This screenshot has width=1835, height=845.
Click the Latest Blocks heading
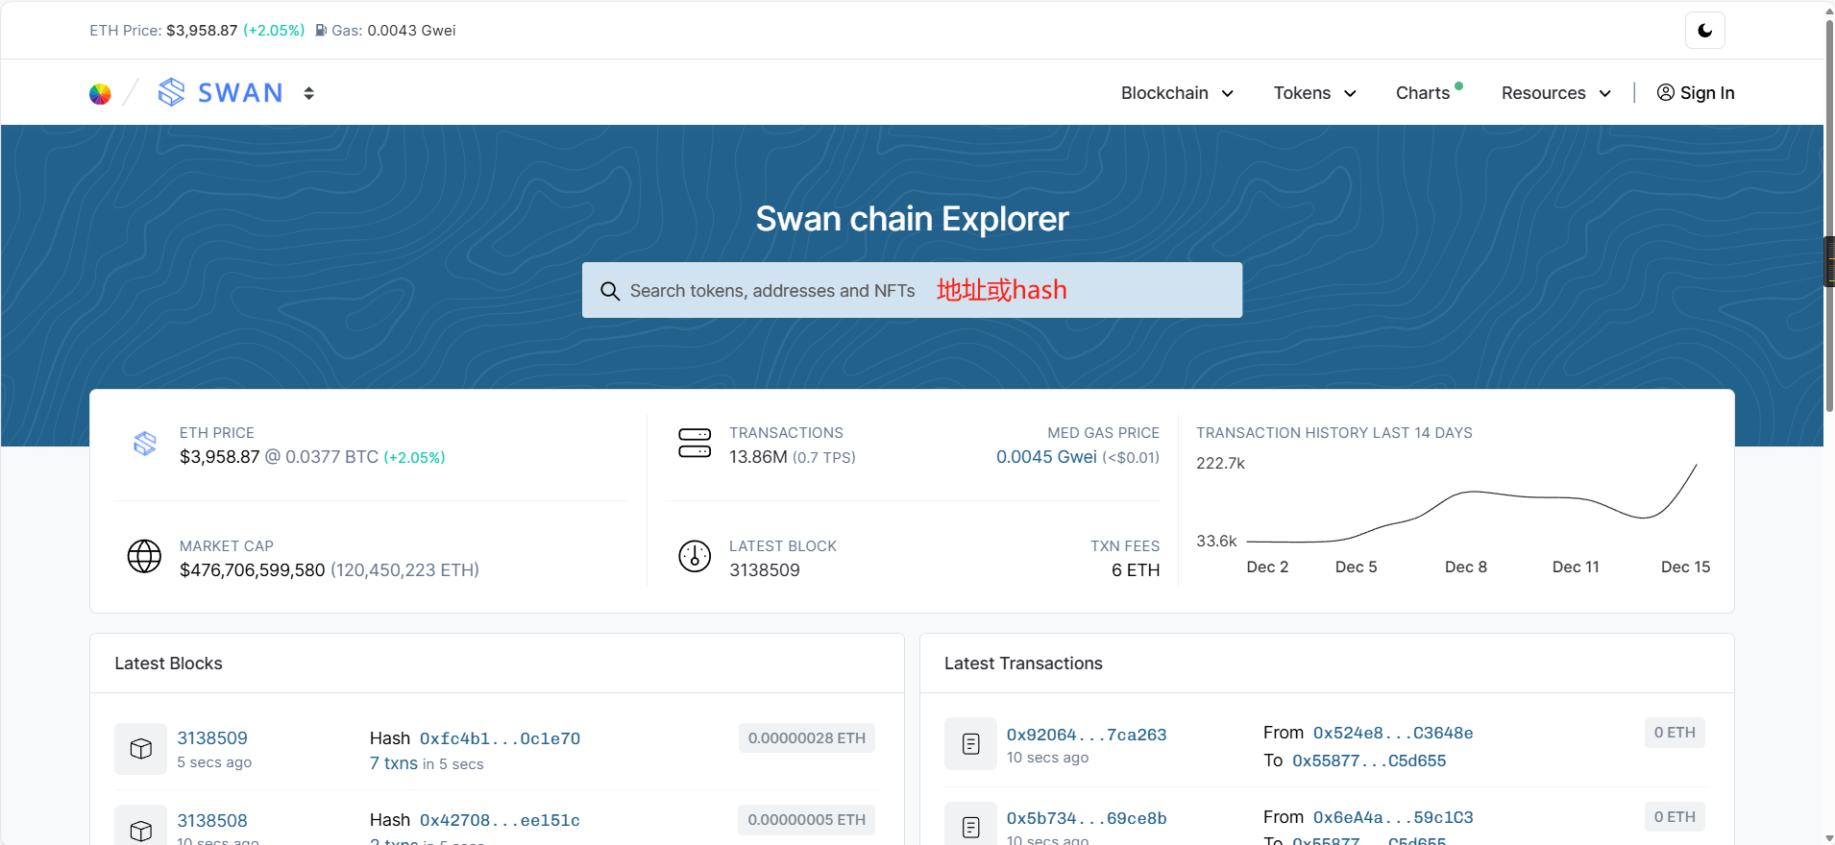[x=168, y=664]
